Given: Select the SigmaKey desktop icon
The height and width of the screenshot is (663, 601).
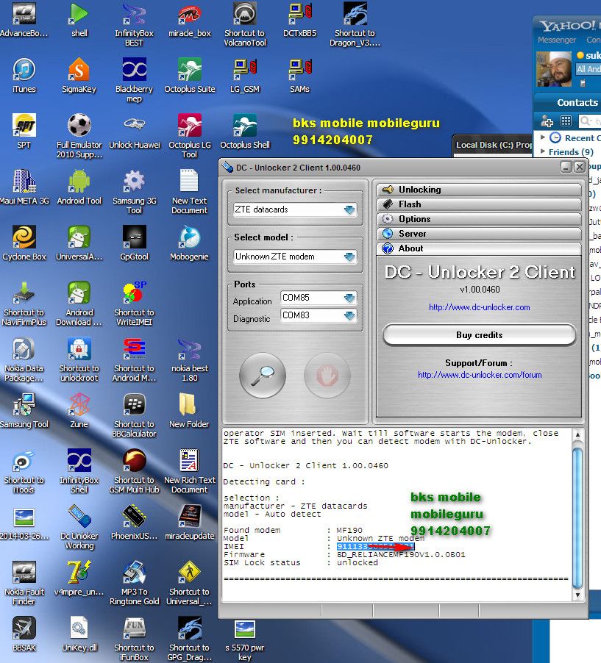Looking at the screenshot, I should click(x=79, y=75).
